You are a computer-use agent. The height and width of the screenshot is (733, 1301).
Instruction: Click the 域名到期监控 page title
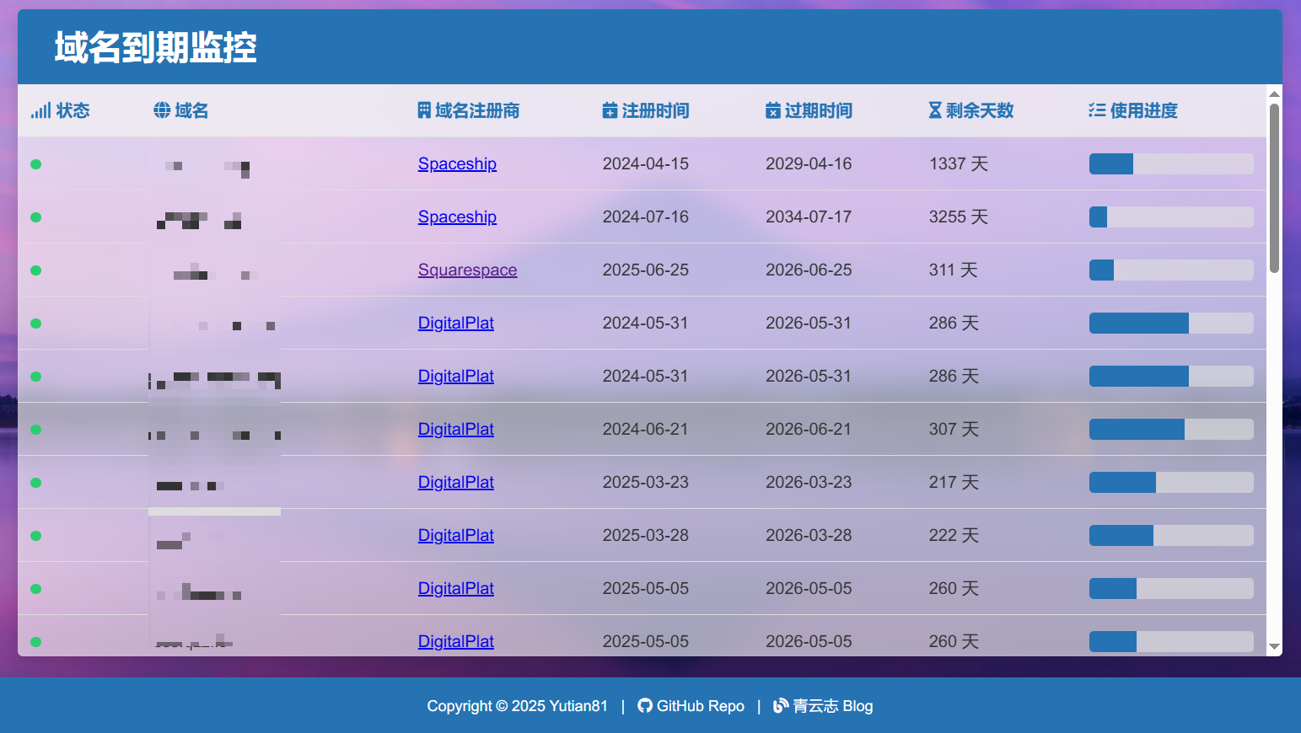(x=155, y=47)
